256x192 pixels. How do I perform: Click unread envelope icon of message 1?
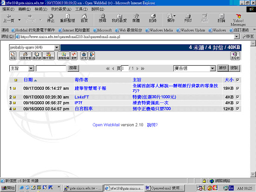point(14,88)
